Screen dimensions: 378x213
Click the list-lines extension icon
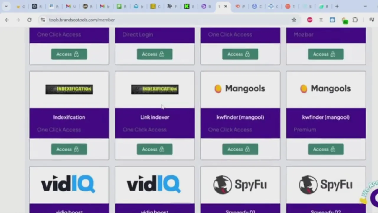point(321,20)
